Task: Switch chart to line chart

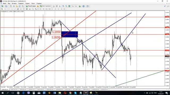Action: [60, 6]
